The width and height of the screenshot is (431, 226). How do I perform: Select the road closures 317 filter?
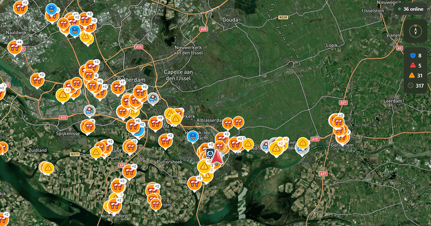point(415,86)
